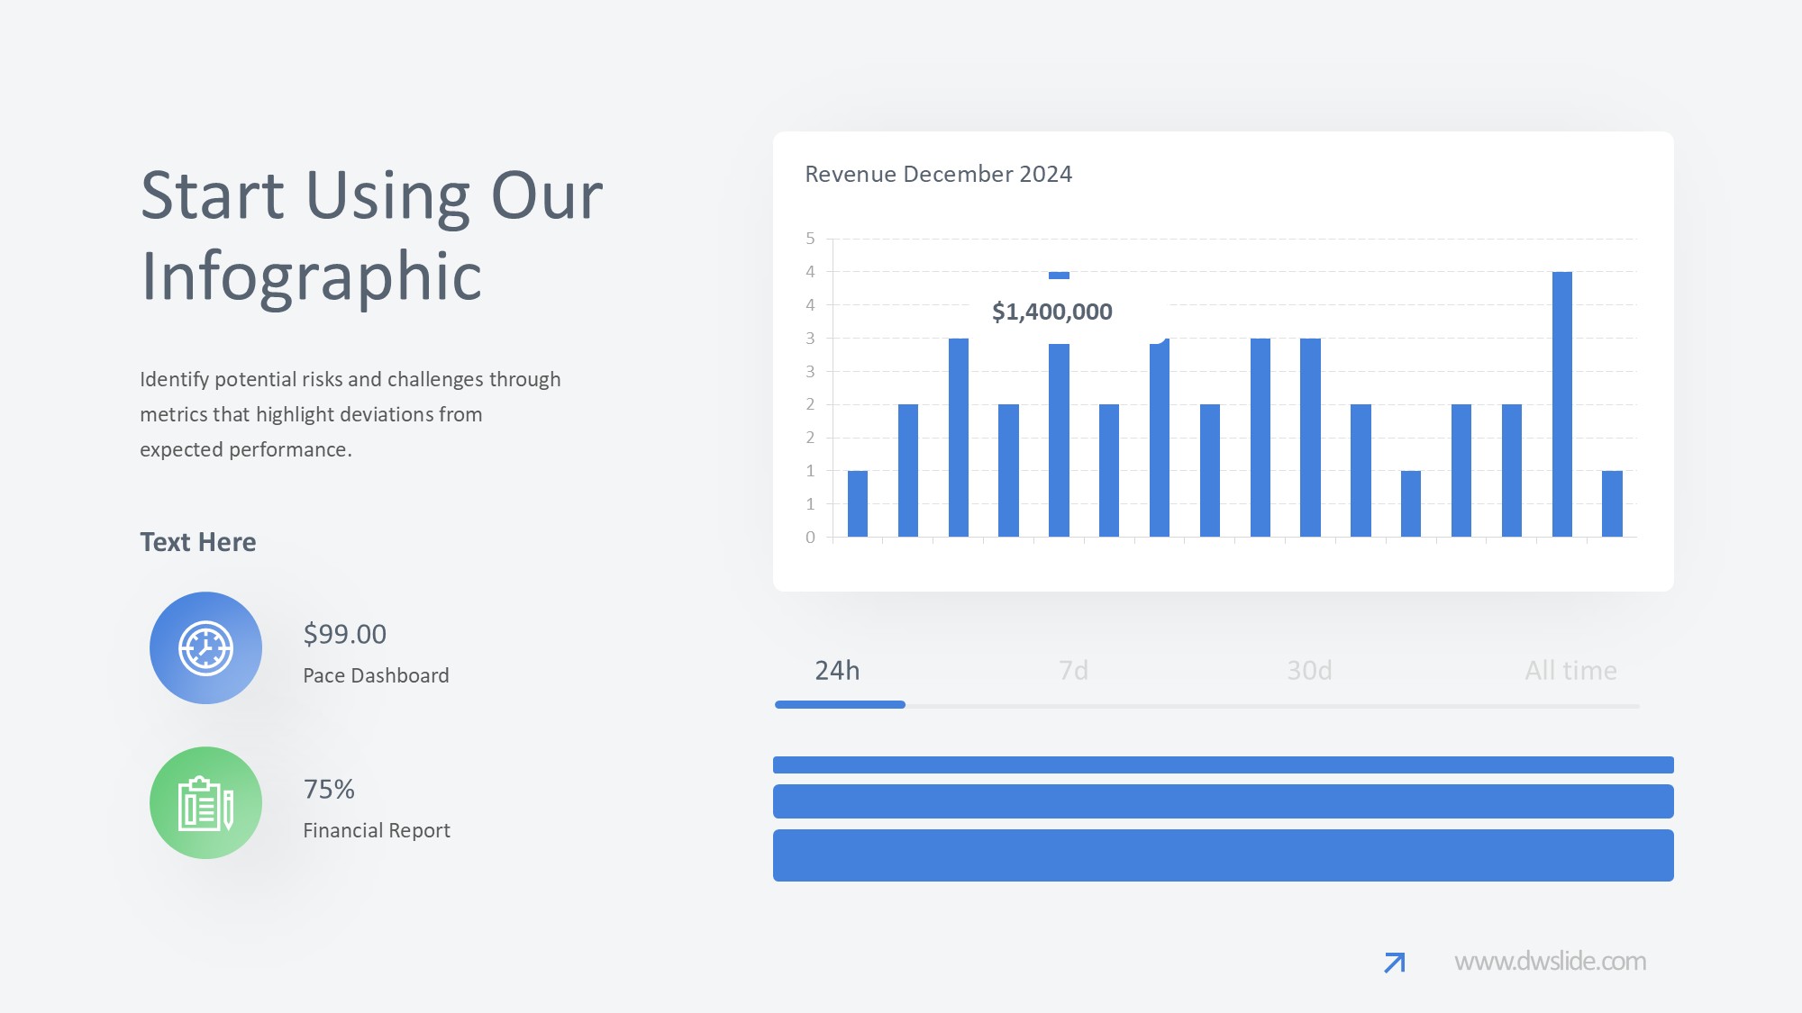Click the tallest bar in the chart

click(x=1561, y=403)
